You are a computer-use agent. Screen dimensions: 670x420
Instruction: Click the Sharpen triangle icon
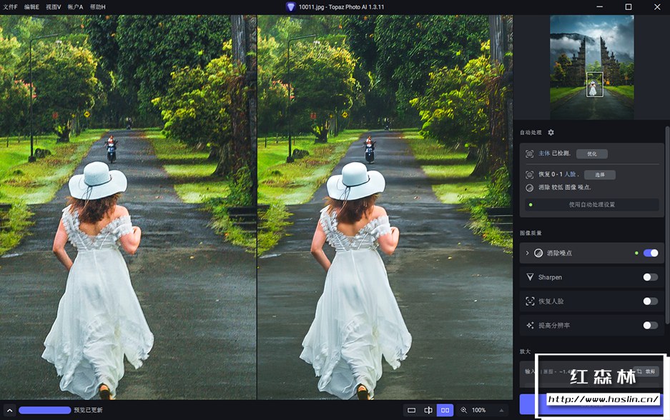tap(530, 277)
